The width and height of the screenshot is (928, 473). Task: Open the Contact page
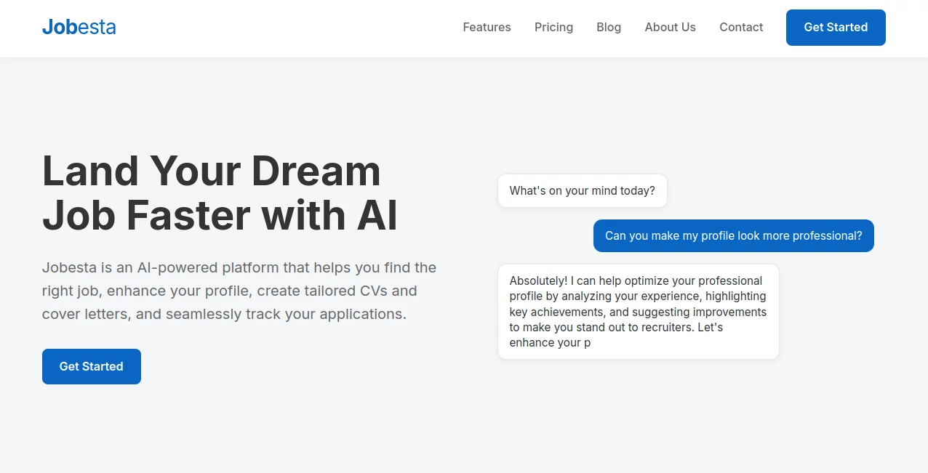pos(741,27)
